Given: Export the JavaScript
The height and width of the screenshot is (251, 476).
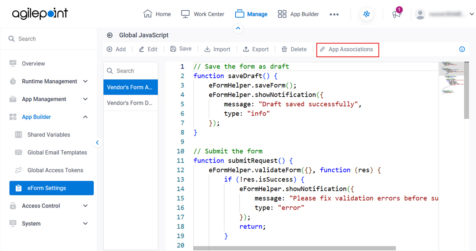Looking at the screenshot, I should click(x=256, y=49).
